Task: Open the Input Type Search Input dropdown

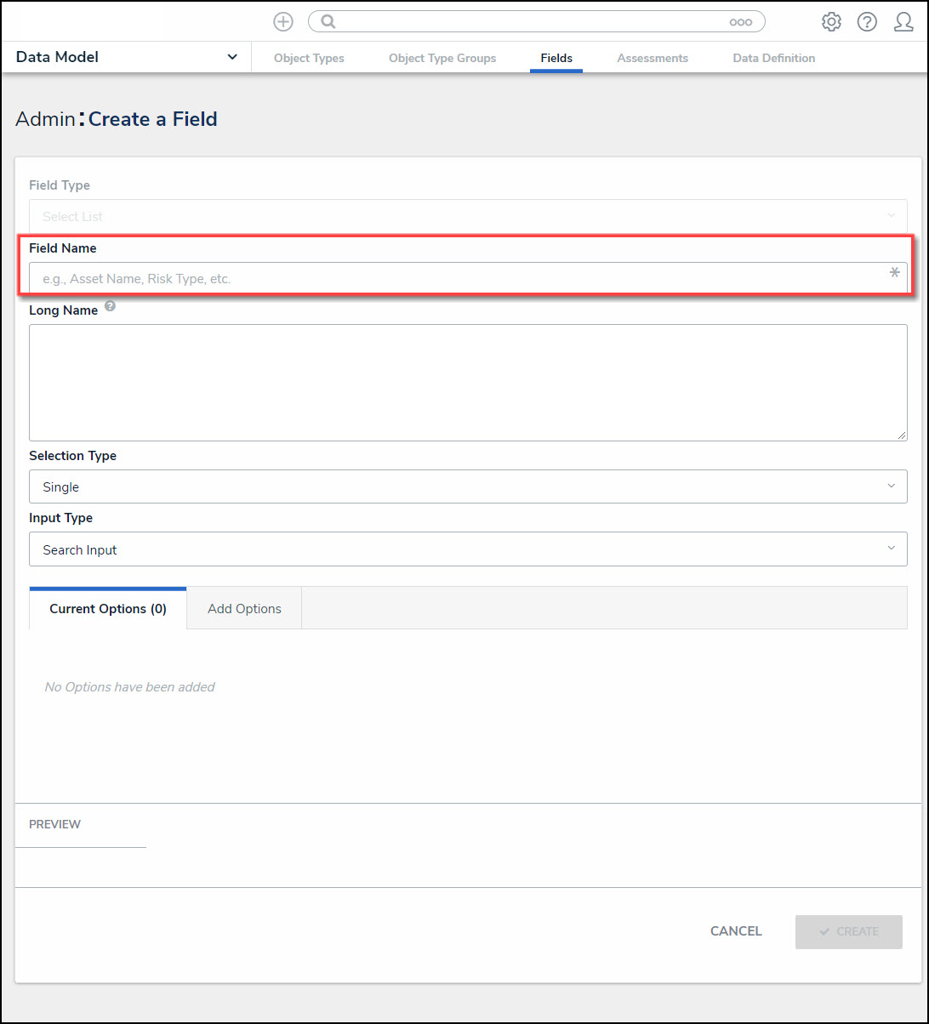Action: (x=468, y=549)
